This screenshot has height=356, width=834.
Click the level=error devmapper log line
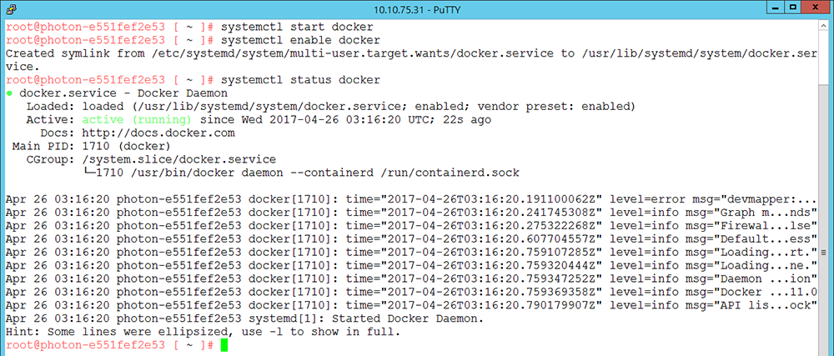coord(410,200)
